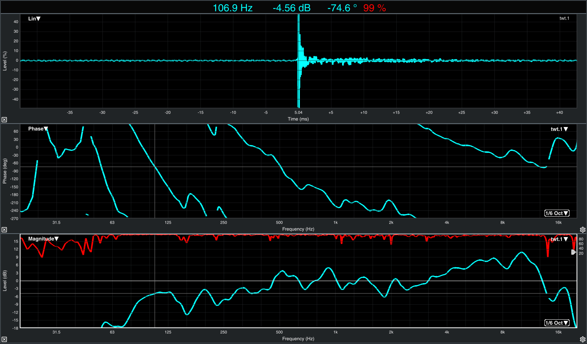Click the 106.9 Hz frequency readout
587x344 pixels.
233,8
